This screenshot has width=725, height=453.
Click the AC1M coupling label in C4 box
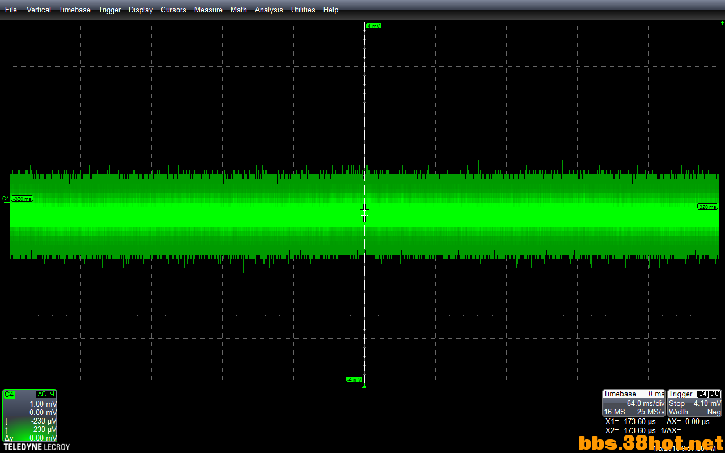click(46, 394)
